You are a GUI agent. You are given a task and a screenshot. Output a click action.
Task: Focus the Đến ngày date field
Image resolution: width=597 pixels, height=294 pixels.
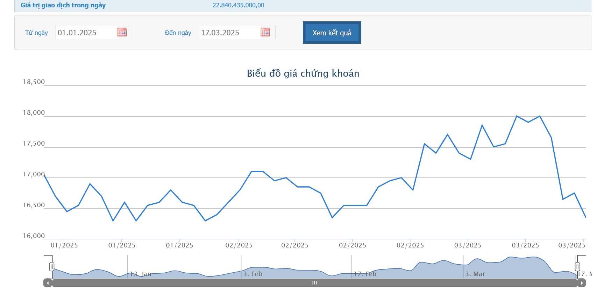229,33
